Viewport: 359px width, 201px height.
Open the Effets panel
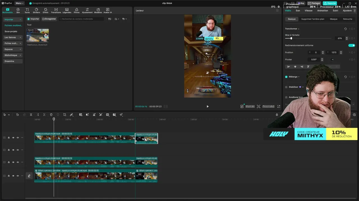45,11
